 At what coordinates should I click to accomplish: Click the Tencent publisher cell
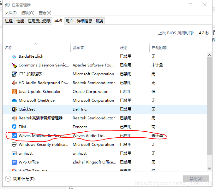tap(80, 127)
